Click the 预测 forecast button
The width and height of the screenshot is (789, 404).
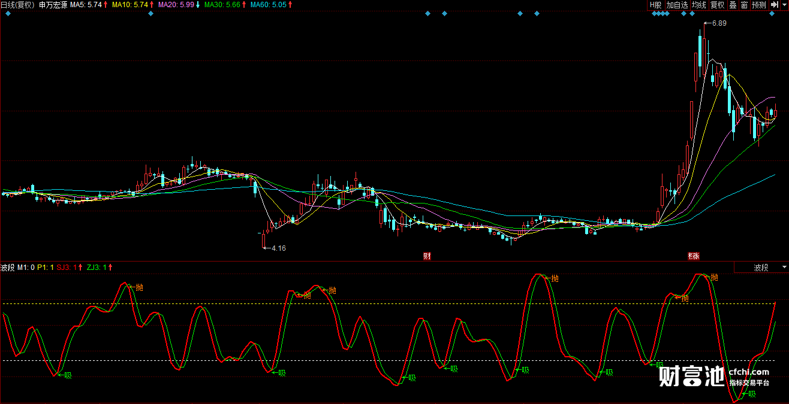pyautogui.click(x=759, y=5)
